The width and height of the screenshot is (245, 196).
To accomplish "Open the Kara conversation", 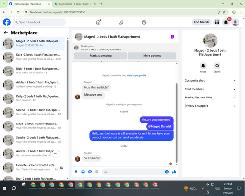I will click(33, 57).
